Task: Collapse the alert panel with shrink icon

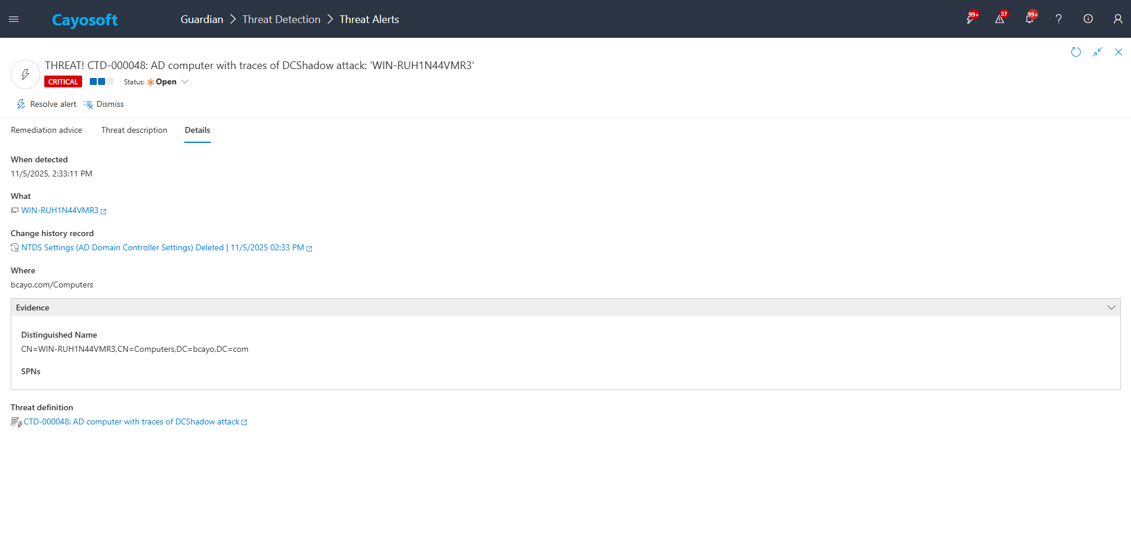Action: pyautogui.click(x=1097, y=52)
